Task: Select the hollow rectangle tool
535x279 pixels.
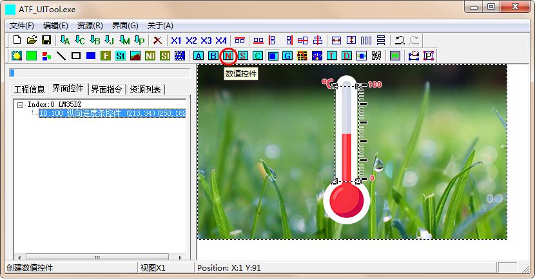Action: click(76, 55)
